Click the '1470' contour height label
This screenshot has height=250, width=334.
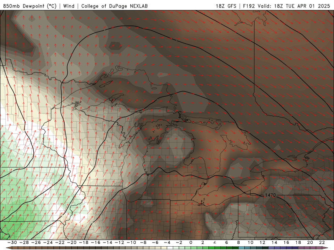(x=271, y=195)
